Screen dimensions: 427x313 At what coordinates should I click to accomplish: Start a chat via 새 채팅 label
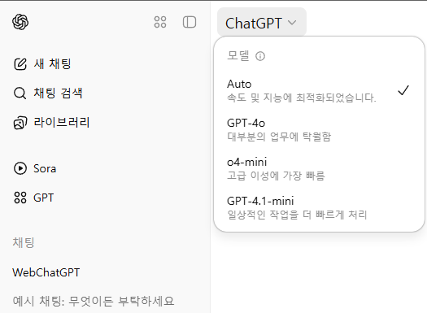tap(52, 64)
